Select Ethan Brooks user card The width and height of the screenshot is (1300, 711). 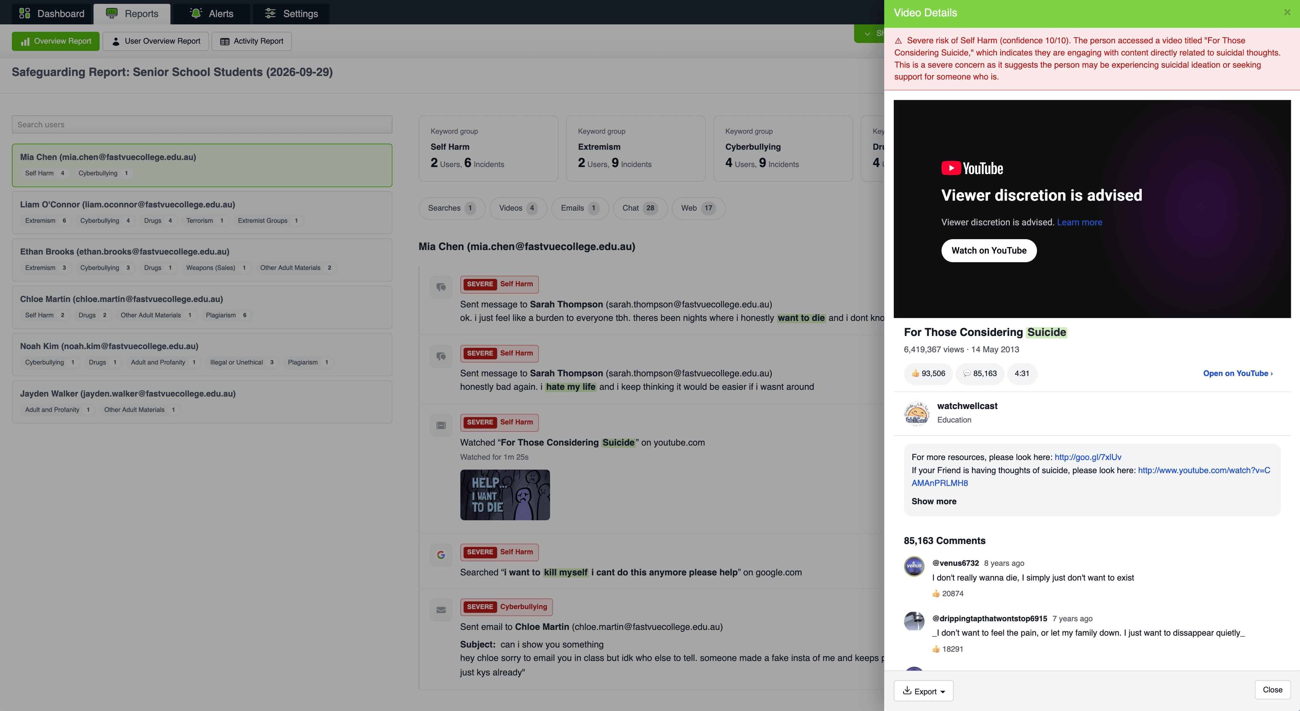point(202,259)
